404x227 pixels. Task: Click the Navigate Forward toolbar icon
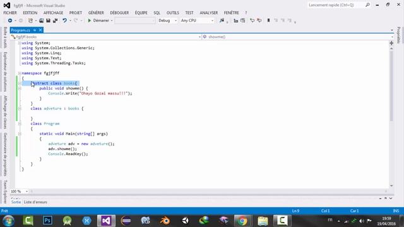(21, 20)
